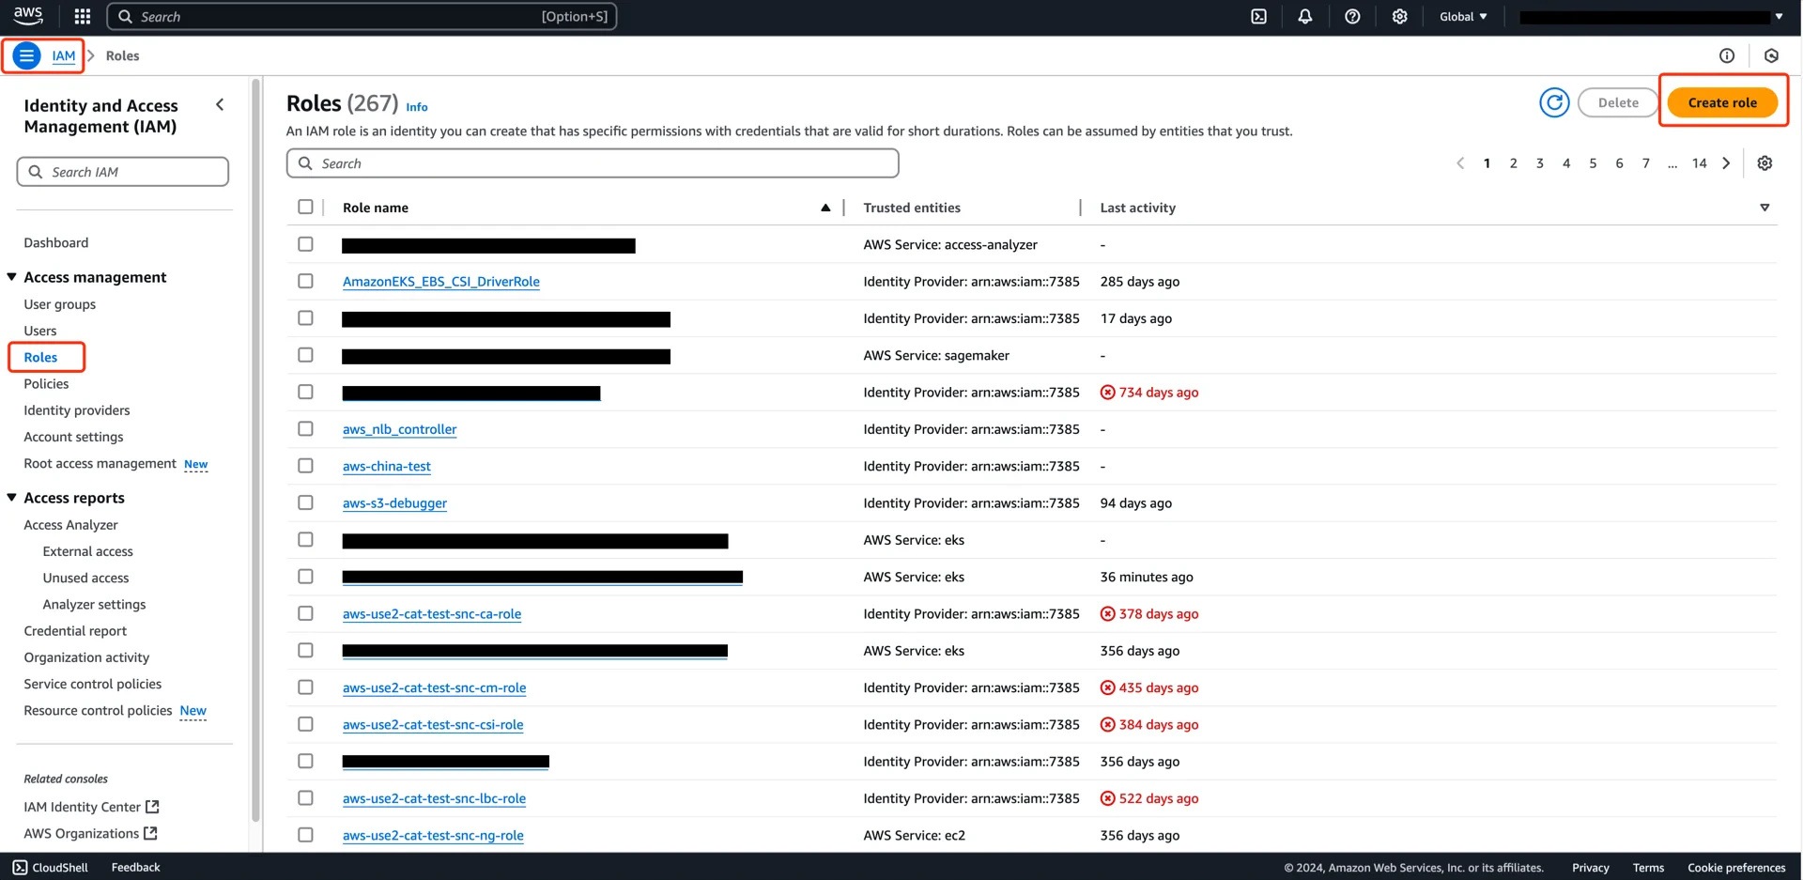Go to page 2 of roles
This screenshot has height=880, width=1803.
pos(1513,163)
